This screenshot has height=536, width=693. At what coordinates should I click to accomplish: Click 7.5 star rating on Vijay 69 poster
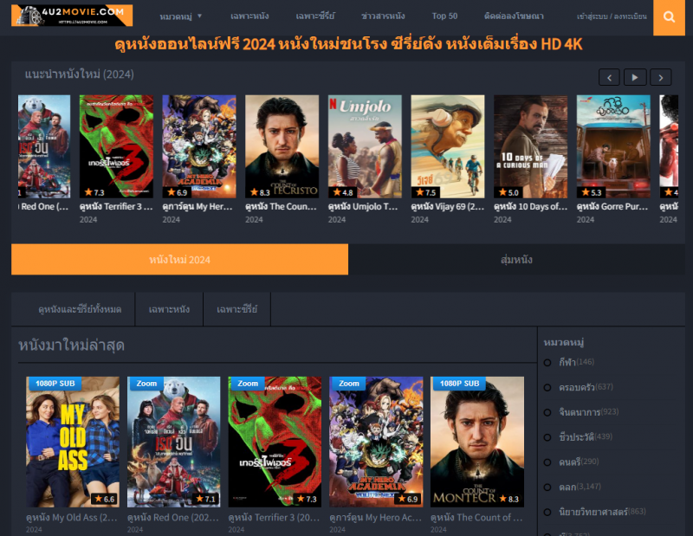tap(426, 192)
